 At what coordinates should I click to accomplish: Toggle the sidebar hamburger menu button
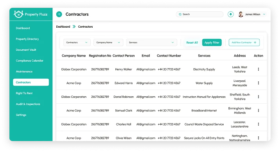59,14
